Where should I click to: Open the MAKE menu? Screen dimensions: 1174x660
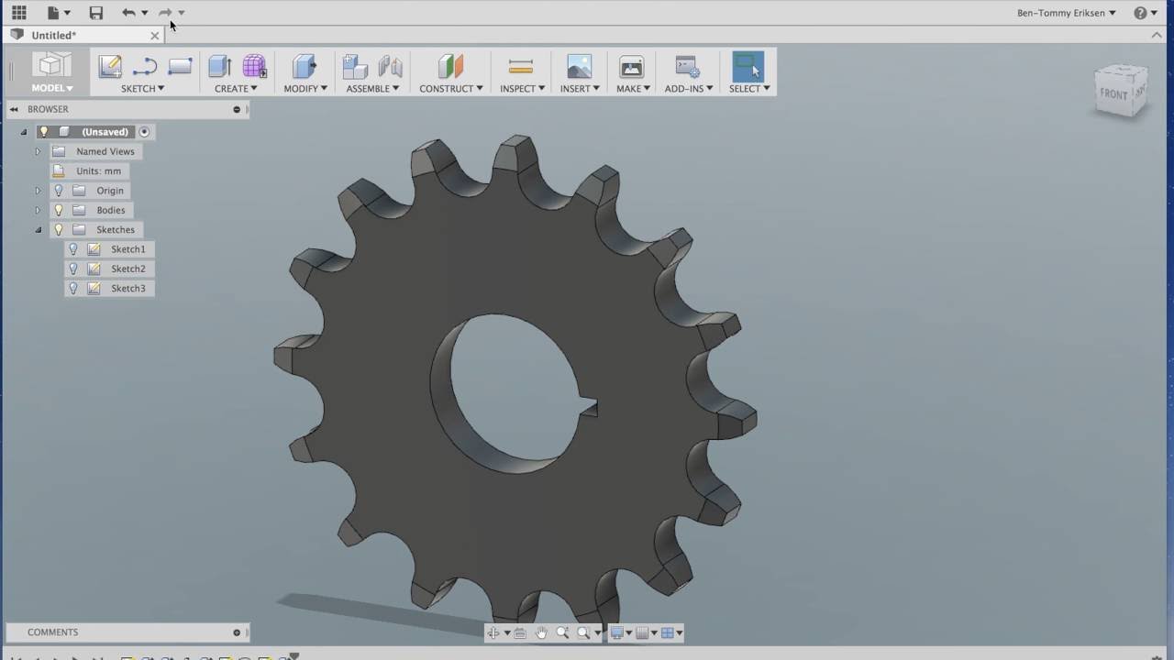633,89
